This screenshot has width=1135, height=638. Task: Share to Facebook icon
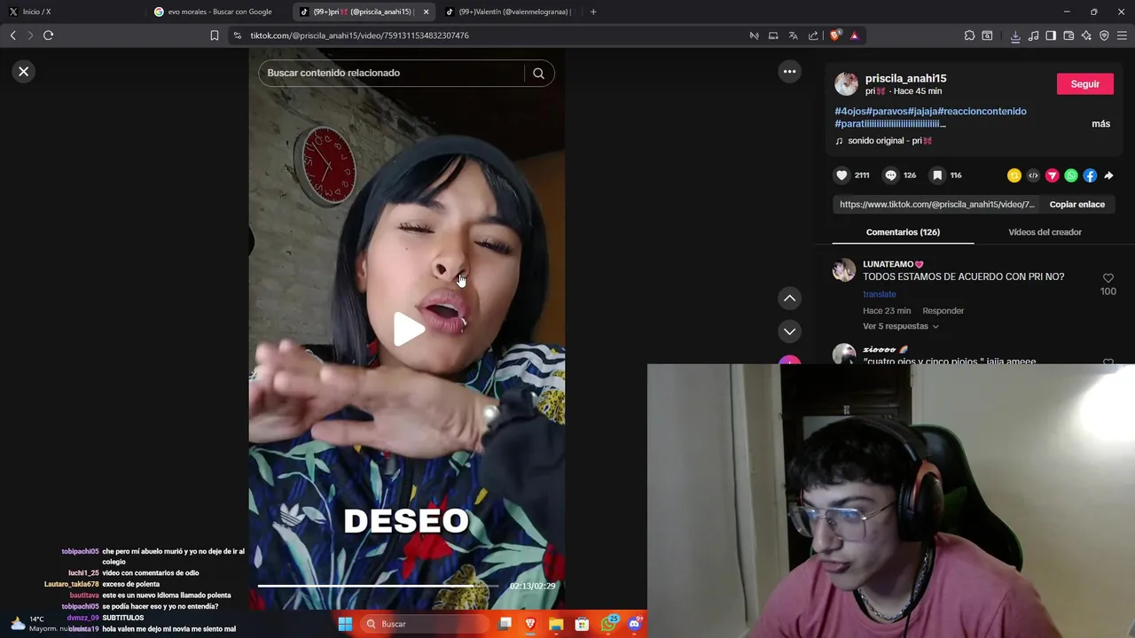(x=1090, y=175)
